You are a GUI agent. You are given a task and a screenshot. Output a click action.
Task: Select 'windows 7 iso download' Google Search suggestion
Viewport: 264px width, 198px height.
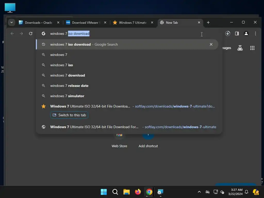[127, 44]
